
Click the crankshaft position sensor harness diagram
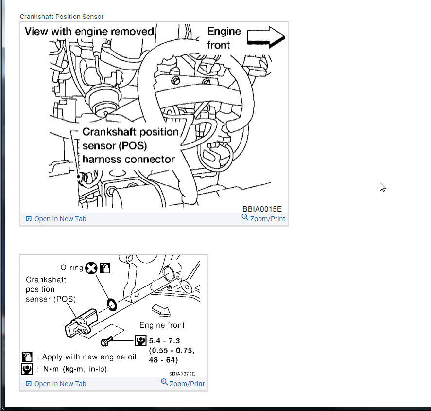154,117
